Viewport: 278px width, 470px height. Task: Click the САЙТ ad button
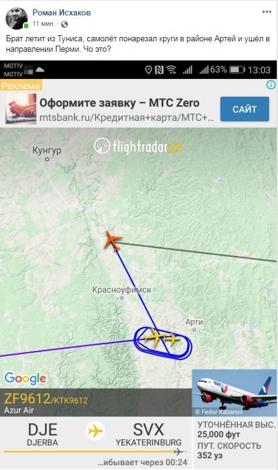pos(245,109)
